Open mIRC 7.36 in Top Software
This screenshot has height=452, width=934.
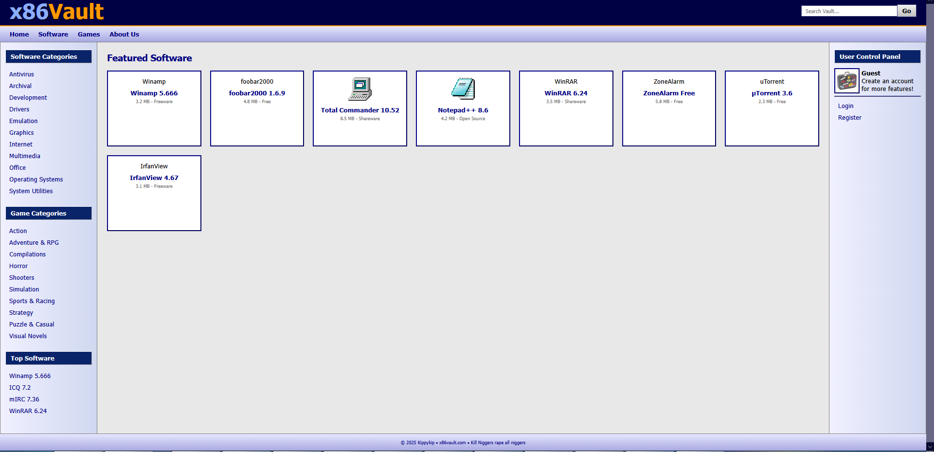click(x=24, y=399)
